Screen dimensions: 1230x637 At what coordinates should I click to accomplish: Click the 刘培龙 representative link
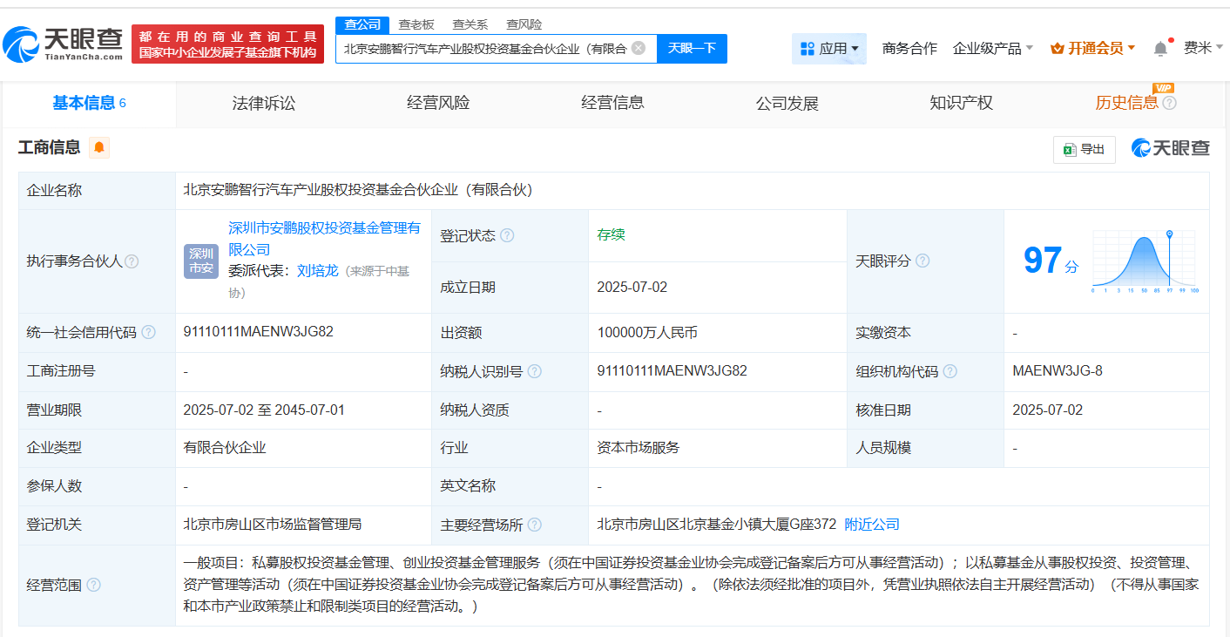coord(317,271)
